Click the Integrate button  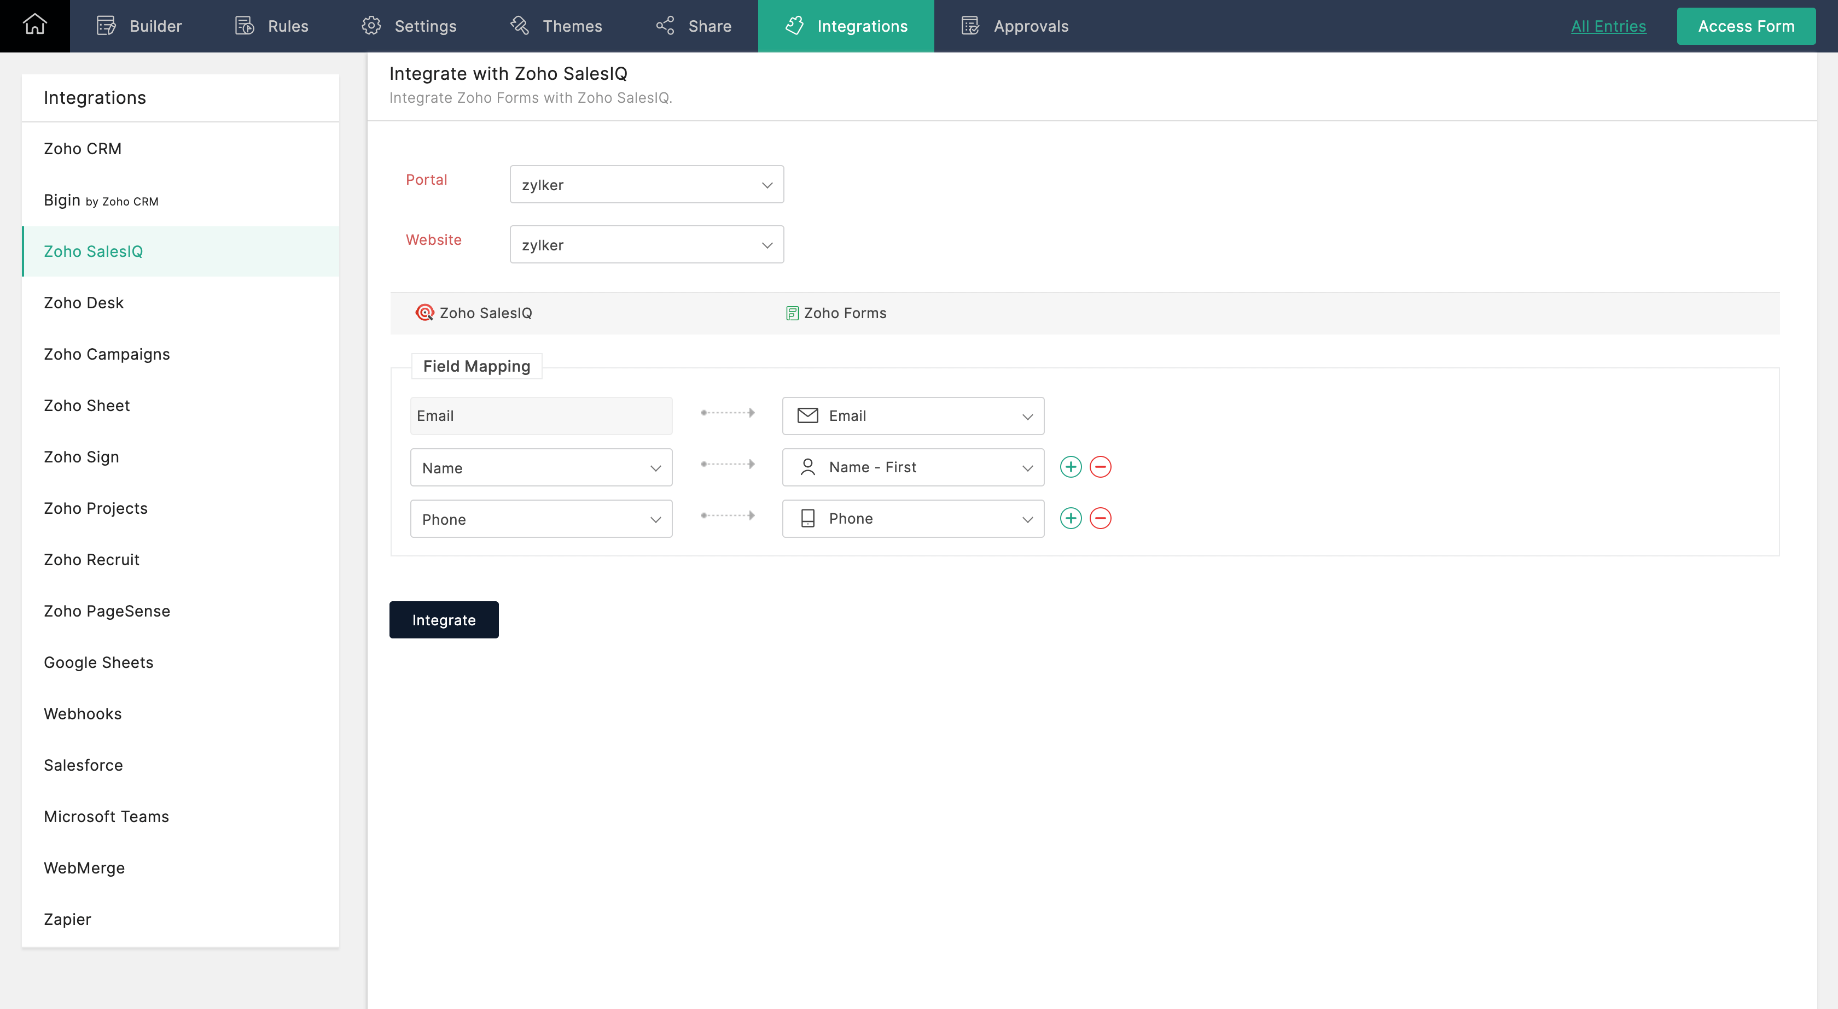[x=444, y=619]
